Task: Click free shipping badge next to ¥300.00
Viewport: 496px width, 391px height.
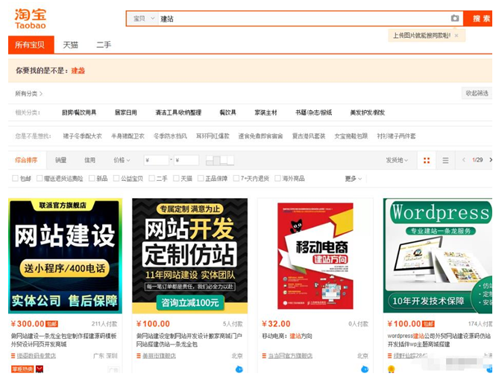Action: [51, 324]
